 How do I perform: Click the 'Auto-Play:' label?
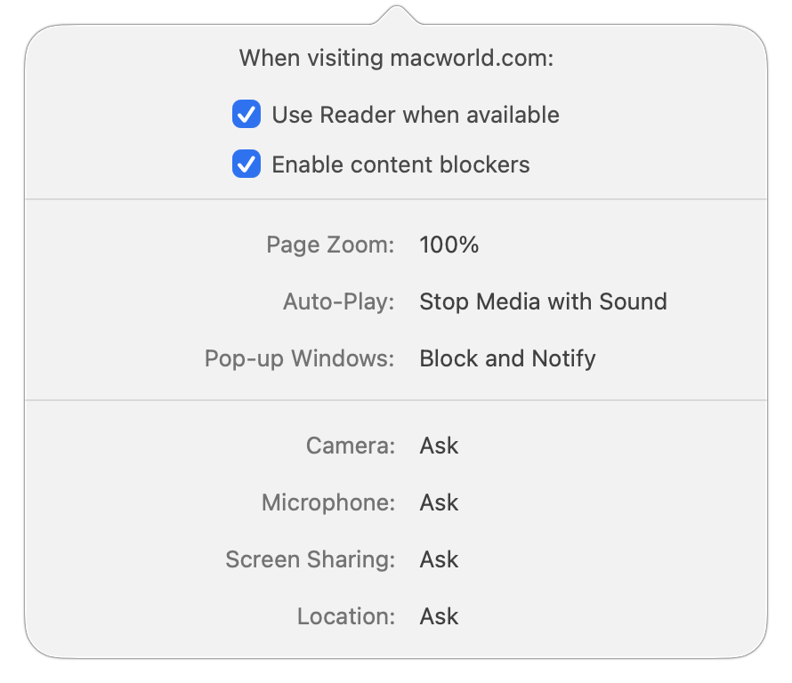point(338,301)
